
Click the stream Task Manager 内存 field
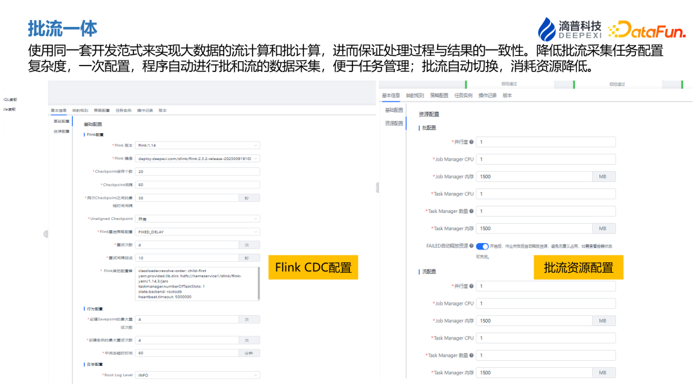(534, 372)
